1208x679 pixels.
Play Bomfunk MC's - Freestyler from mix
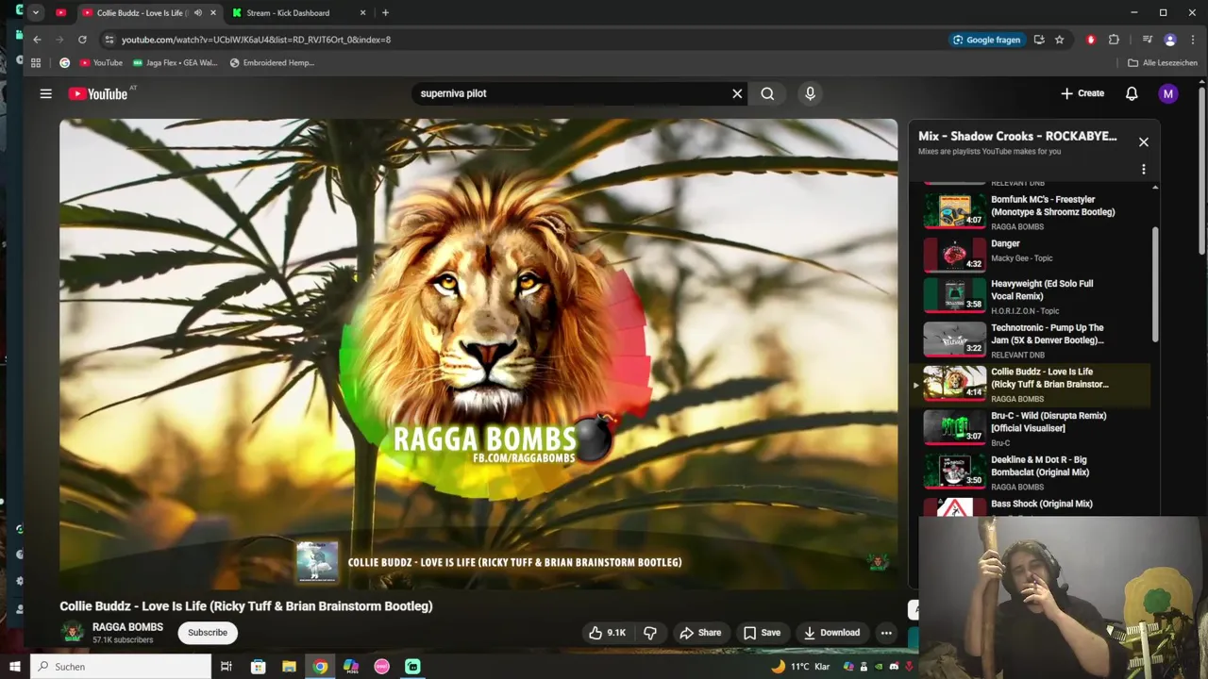click(1035, 212)
